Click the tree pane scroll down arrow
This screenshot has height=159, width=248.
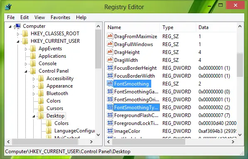98,135
